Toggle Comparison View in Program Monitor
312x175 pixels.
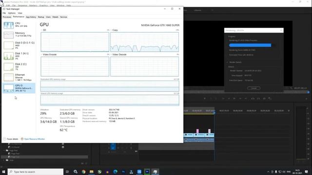pyautogui.click(x=270, y=98)
